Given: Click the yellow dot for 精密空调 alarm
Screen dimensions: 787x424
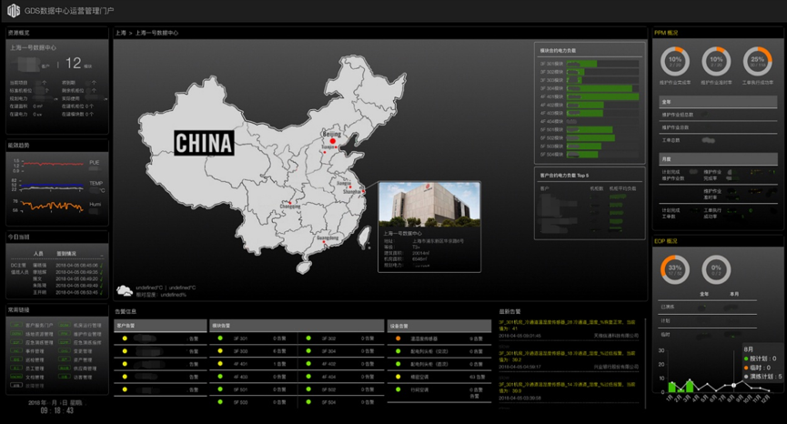Looking at the screenshot, I should 398,377.
